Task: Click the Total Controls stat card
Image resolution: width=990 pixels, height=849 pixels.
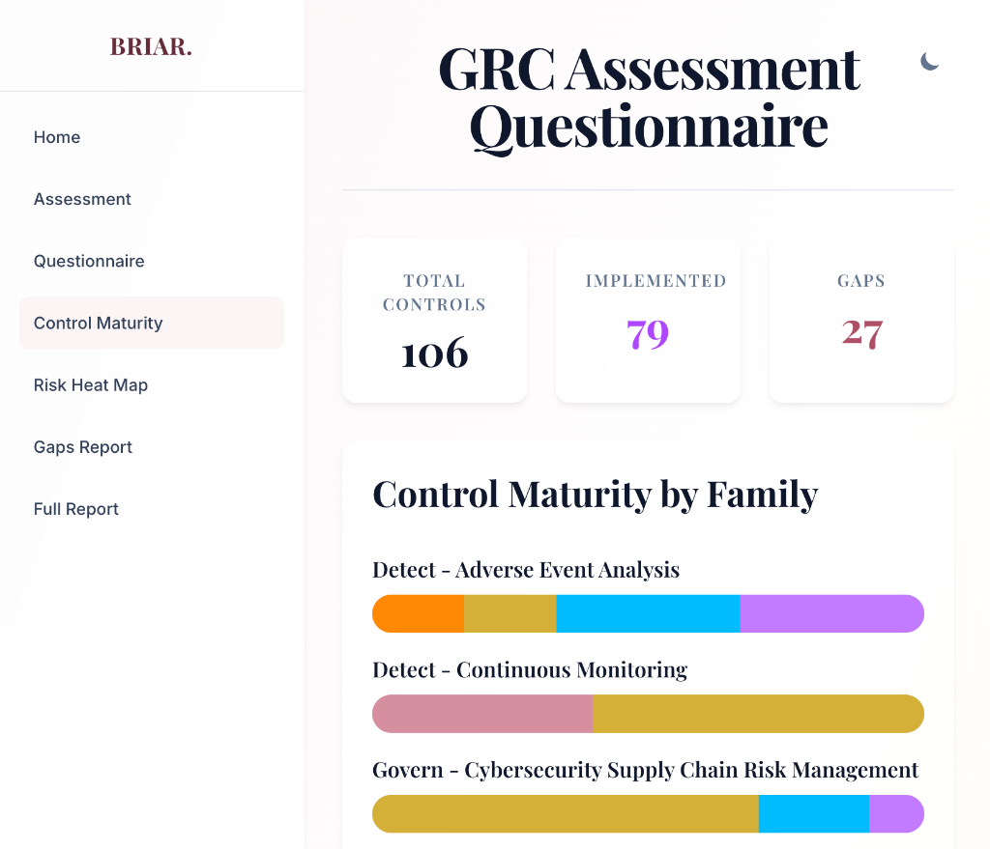Action: click(434, 320)
